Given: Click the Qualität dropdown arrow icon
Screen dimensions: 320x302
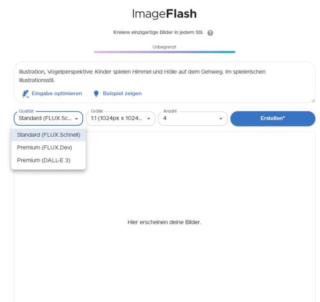Looking at the screenshot, I should pyautogui.click(x=77, y=119).
